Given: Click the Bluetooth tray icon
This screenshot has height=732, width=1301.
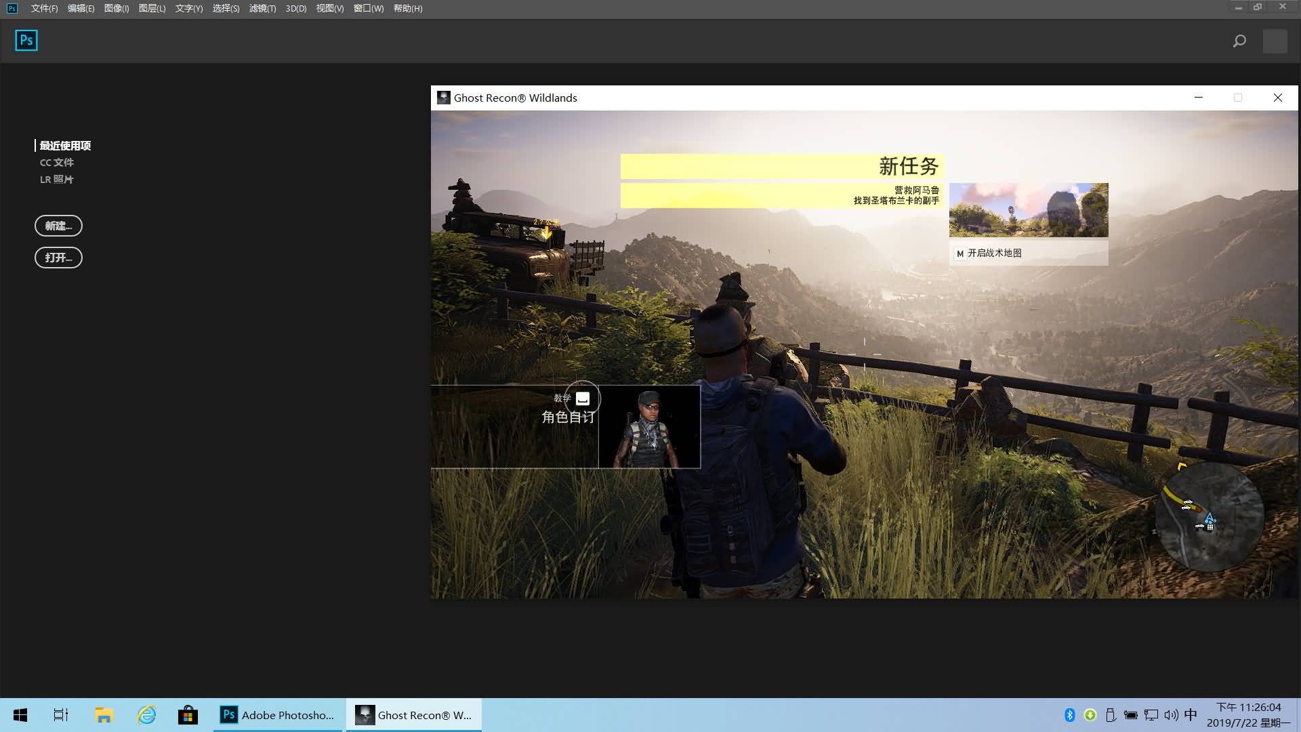Looking at the screenshot, I should (x=1070, y=715).
